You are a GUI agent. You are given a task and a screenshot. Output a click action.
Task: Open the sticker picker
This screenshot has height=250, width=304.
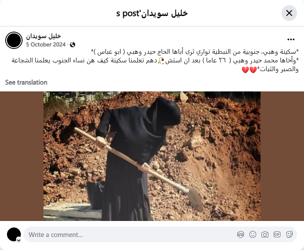click(x=289, y=234)
